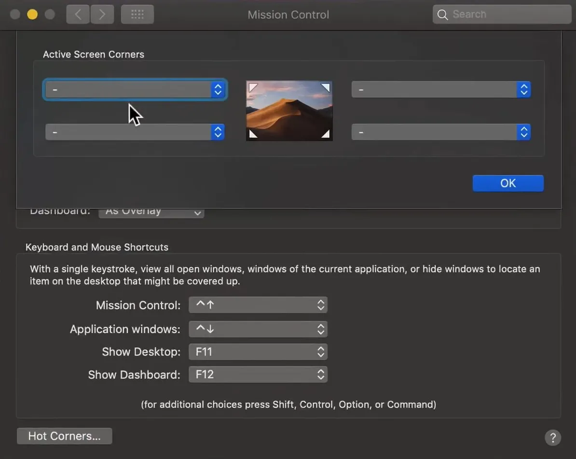The image size is (576, 459).
Task: Show all preferences grid icon
Action: (x=137, y=14)
